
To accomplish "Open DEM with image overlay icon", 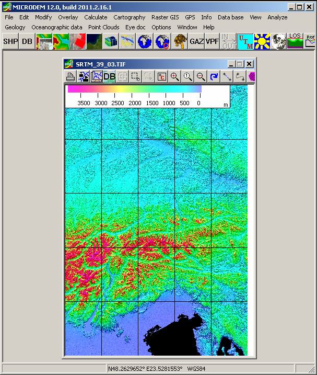I will (44, 41).
